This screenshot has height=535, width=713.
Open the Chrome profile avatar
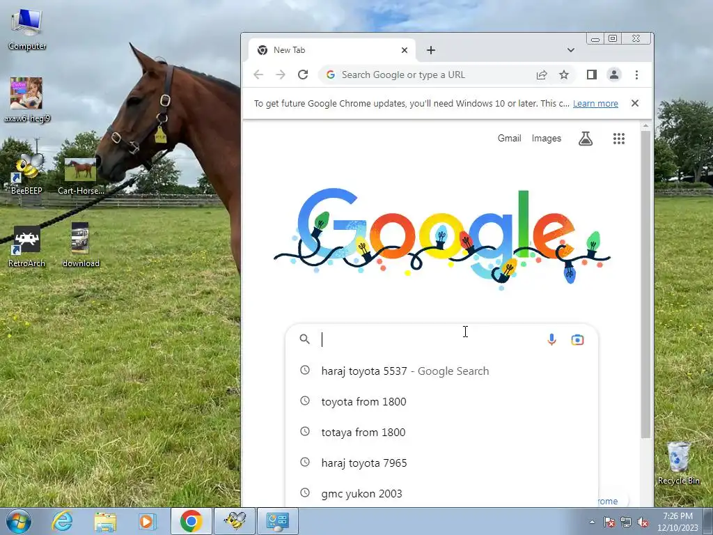[x=614, y=75]
